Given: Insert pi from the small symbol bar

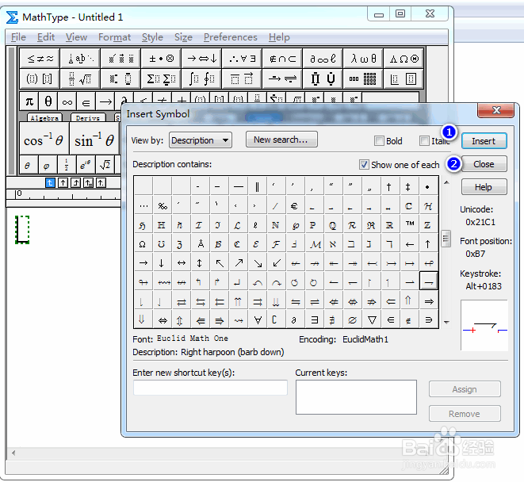Looking at the screenshot, I should (x=29, y=101).
